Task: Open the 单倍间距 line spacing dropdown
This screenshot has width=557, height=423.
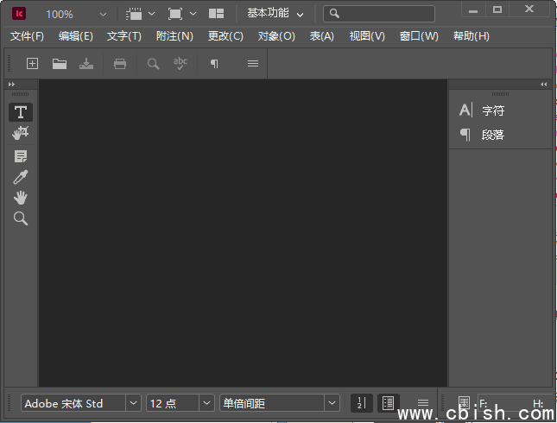Action: tap(332, 403)
